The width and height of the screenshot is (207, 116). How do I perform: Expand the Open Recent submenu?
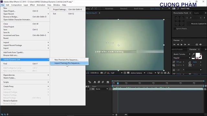pos(25,14)
